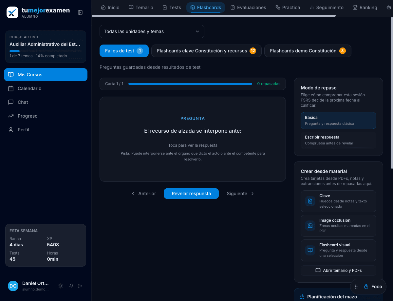Click the Planificación del mazo sliders icon
Viewport: 393px width, 301px height.
[x=302, y=297]
